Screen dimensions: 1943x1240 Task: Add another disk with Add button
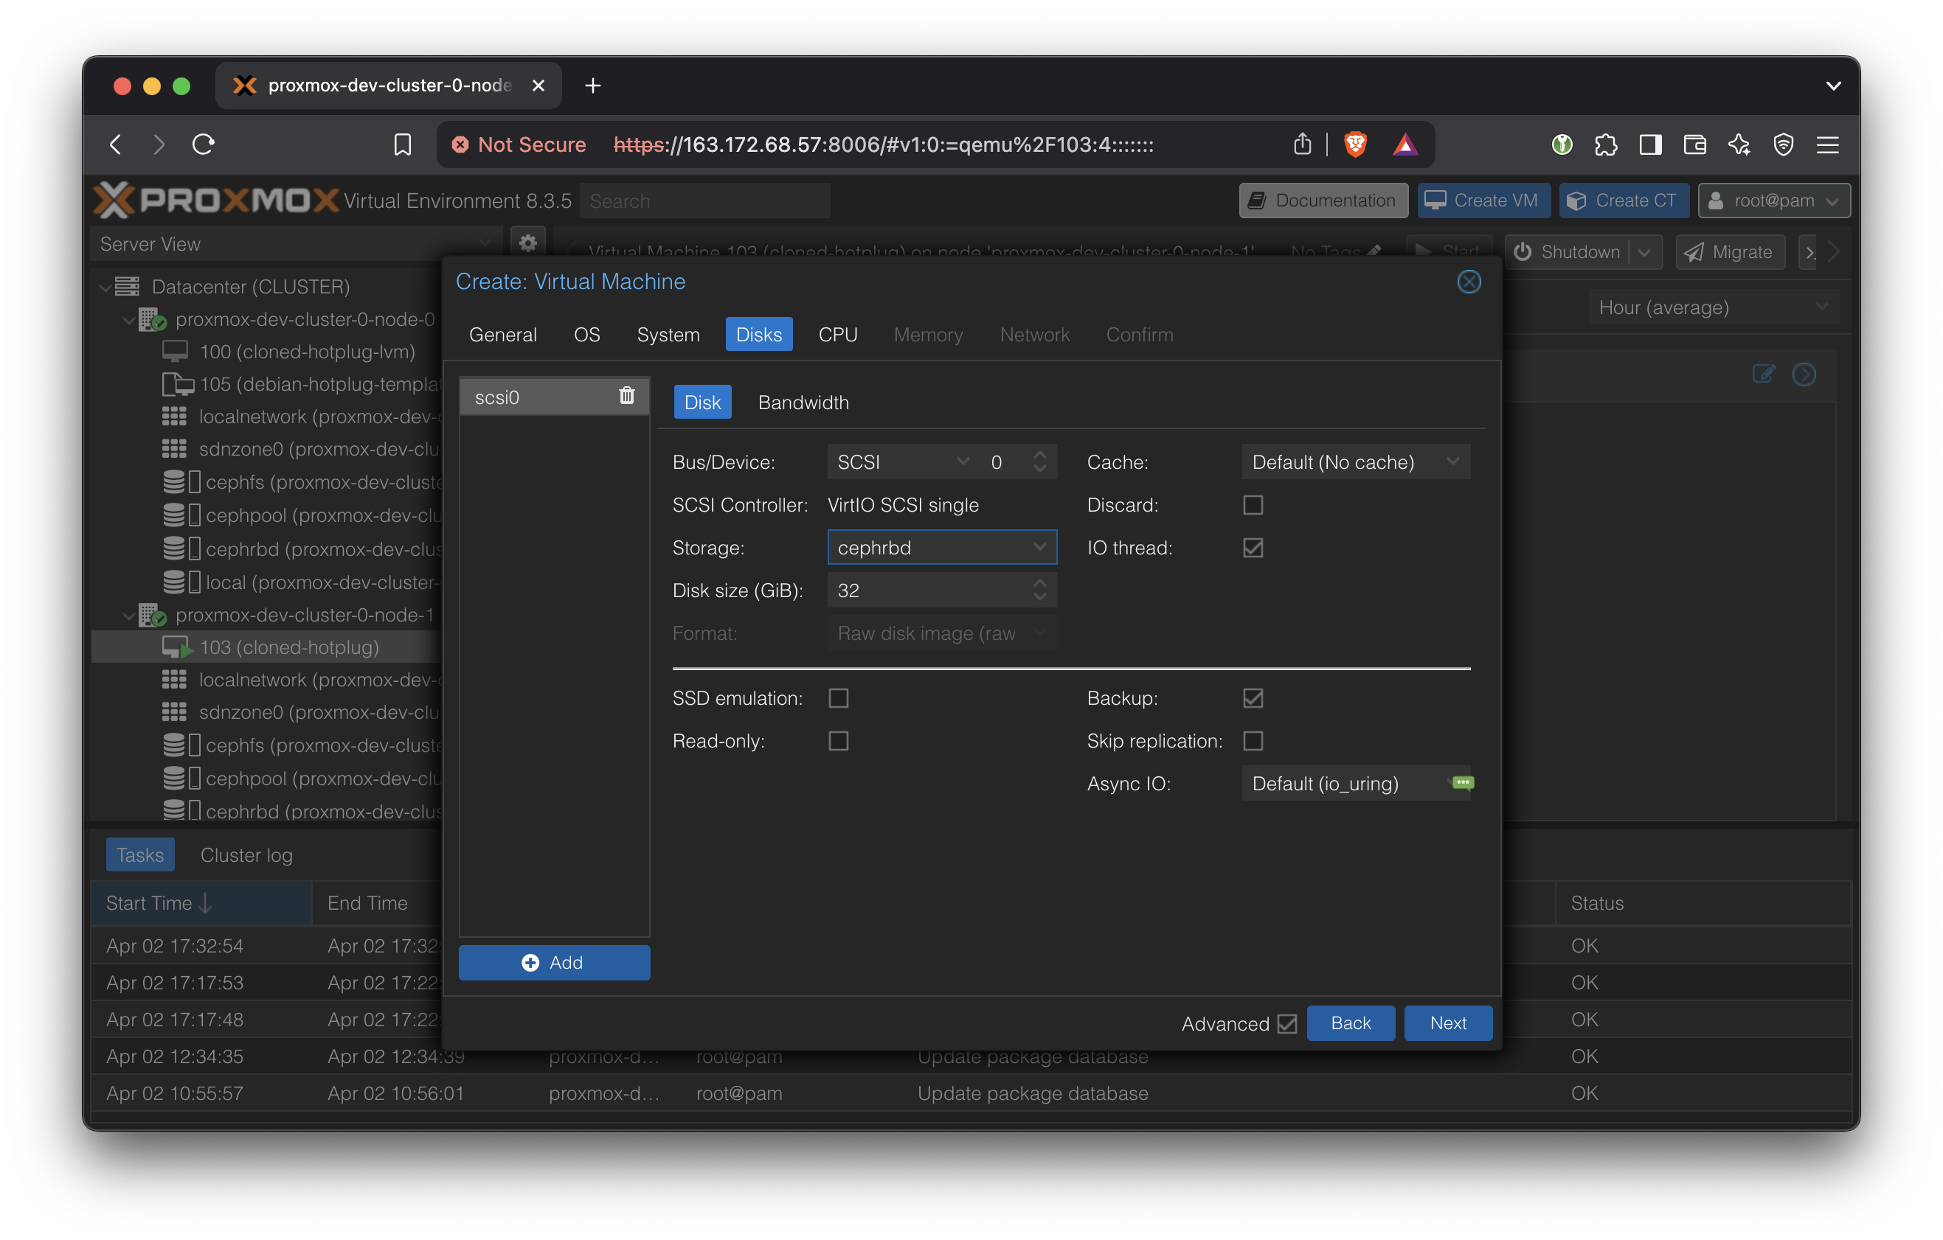(553, 963)
